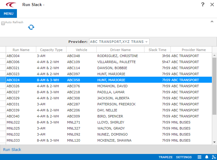Click vehicle MNL120 cell
This screenshot has height=160, width=217.
pyautogui.click(x=73, y=140)
